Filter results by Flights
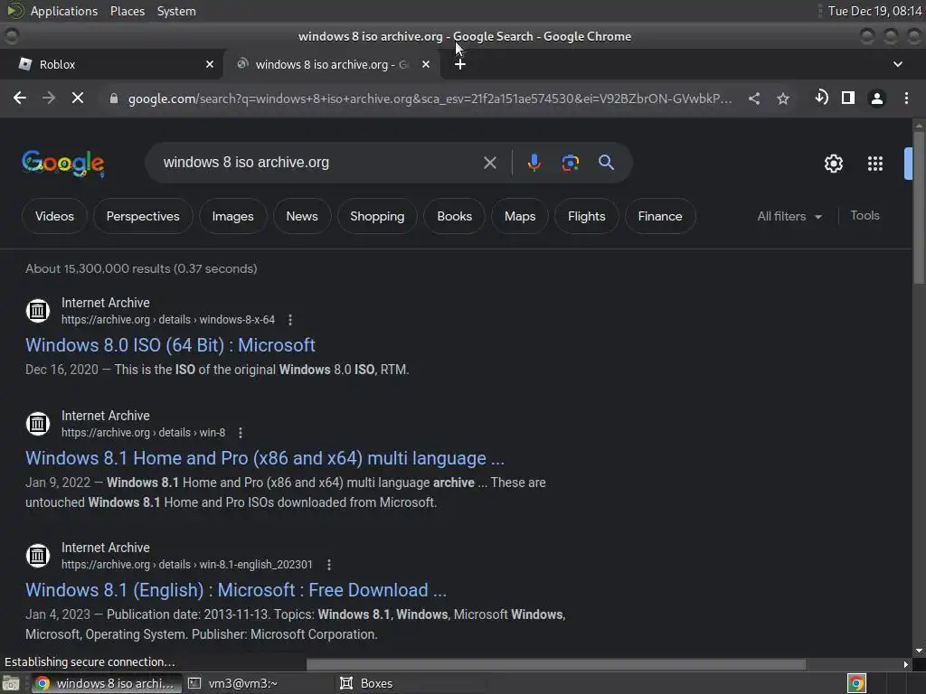Viewport: 926px width, 694px height. pyautogui.click(x=586, y=216)
